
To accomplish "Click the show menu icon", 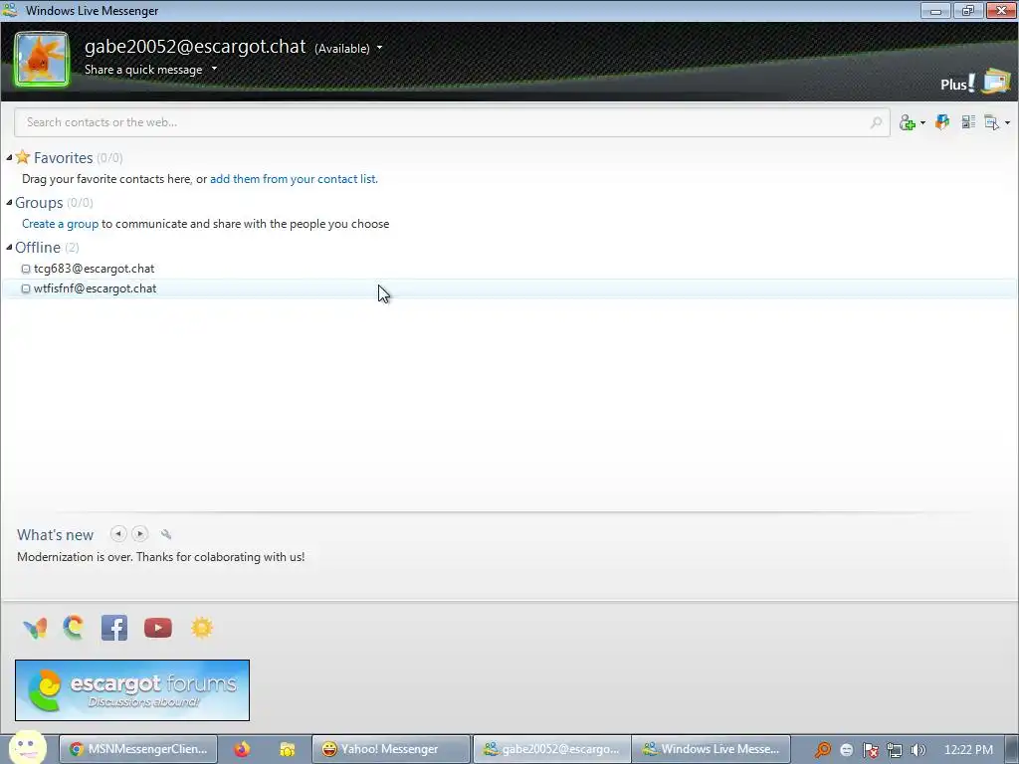I will (x=992, y=122).
